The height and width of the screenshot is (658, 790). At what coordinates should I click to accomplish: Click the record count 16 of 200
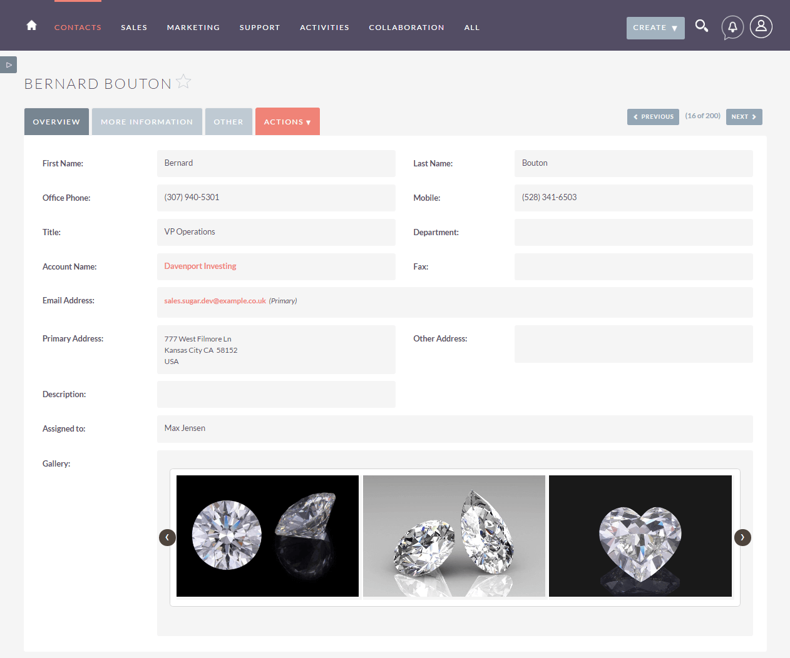click(702, 116)
